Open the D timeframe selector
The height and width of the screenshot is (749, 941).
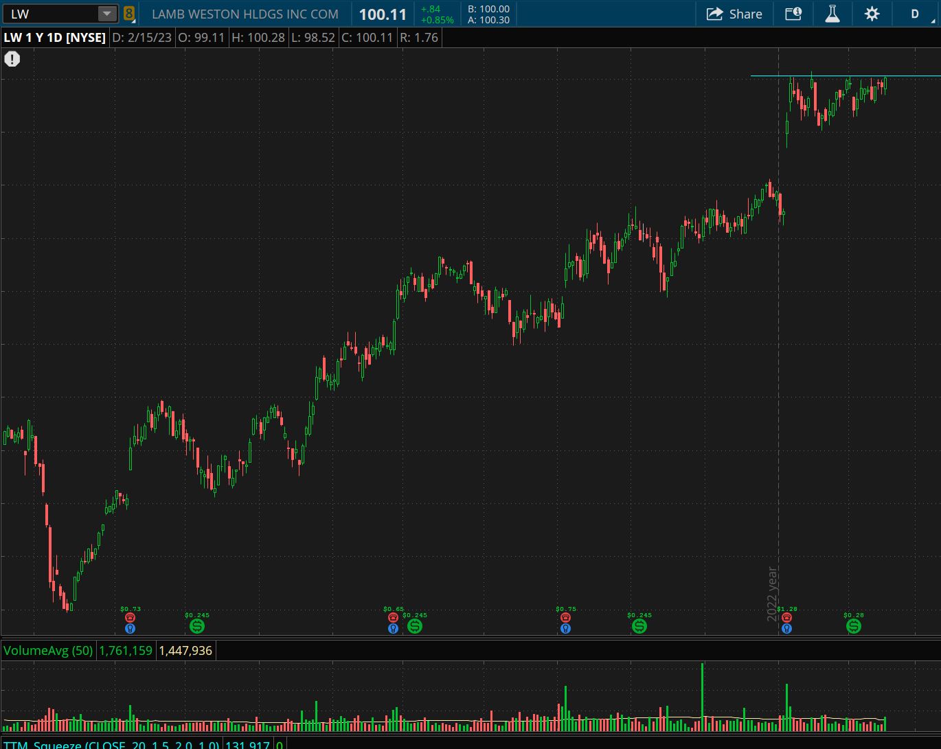pos(914,14)
